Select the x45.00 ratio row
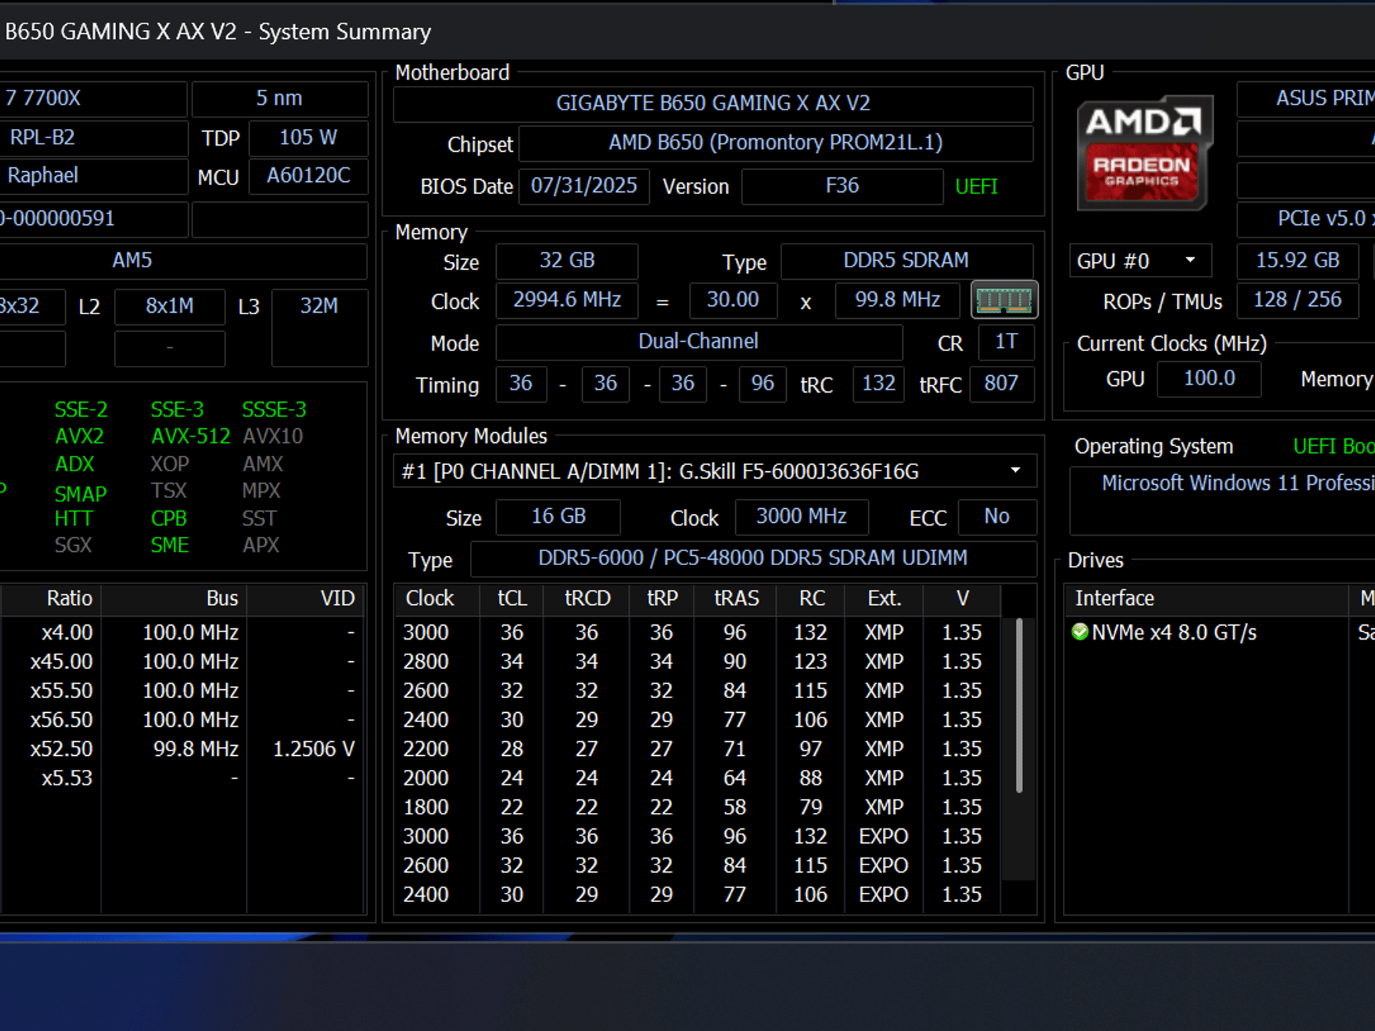This screenshot has width=1375, height=1031. (x=181, y=661)
